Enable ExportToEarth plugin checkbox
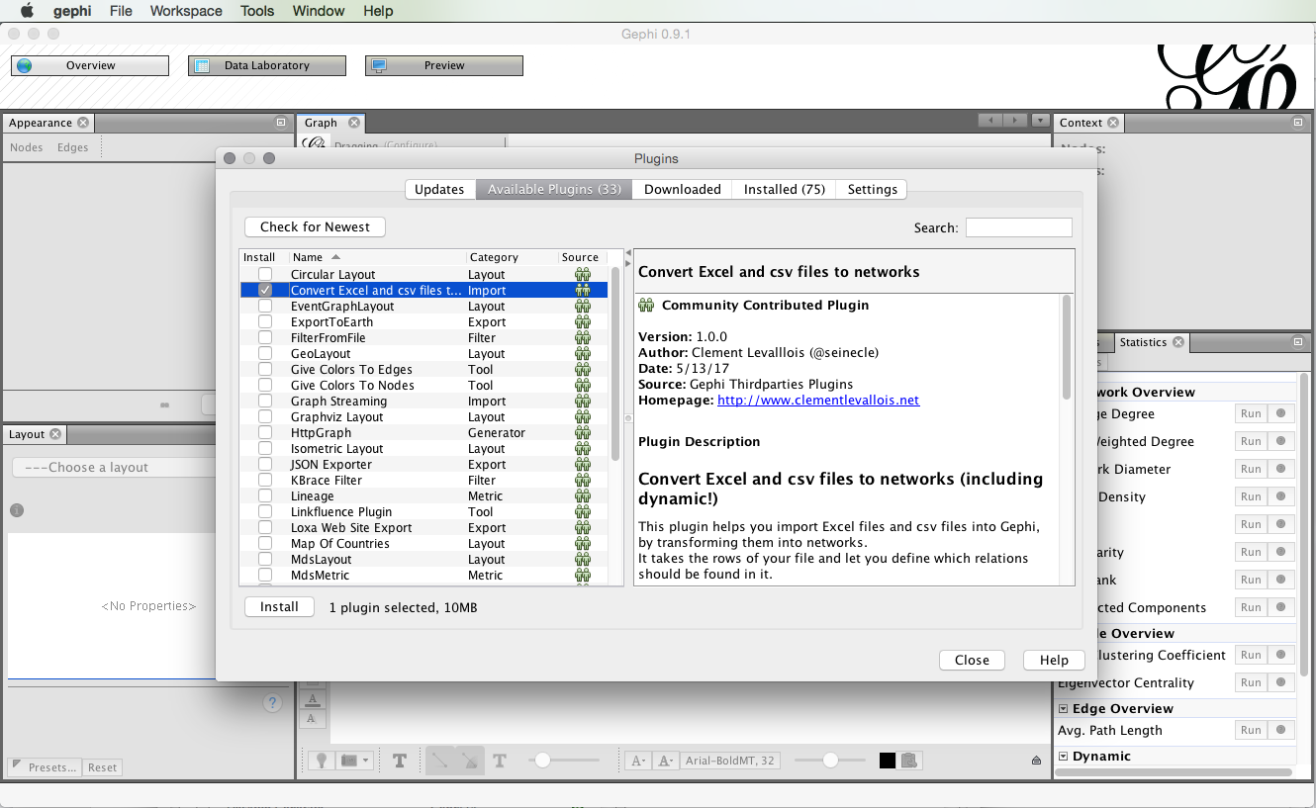1316x808 pixels. point(265,321)
